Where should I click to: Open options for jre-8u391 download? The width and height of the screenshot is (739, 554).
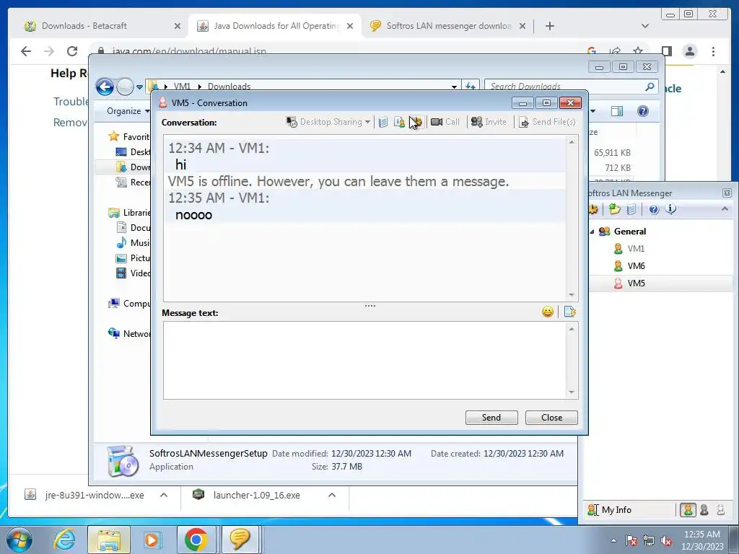click(164, 495)
